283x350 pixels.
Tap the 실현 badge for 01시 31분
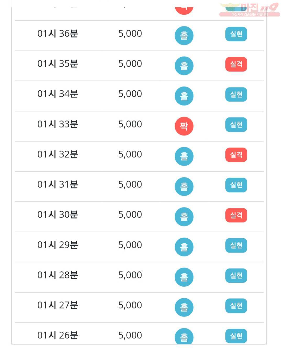click(x=236, y=185)
